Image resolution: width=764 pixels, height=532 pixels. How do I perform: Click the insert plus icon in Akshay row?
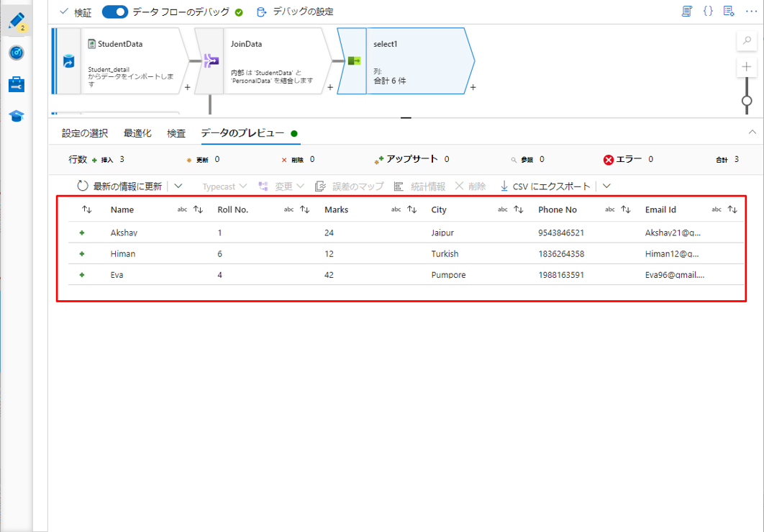[82, 233]
